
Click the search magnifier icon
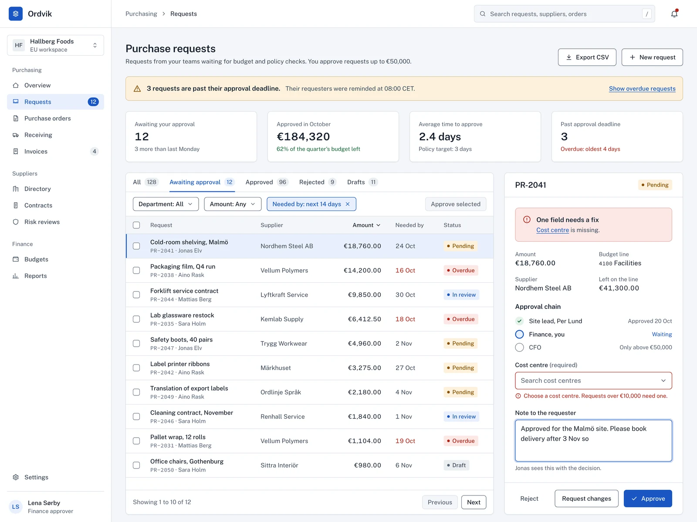coord(483,14)
